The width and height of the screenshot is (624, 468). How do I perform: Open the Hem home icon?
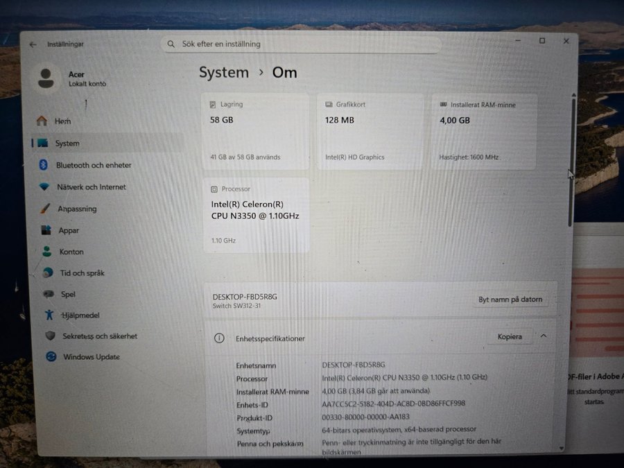point(42,121)
